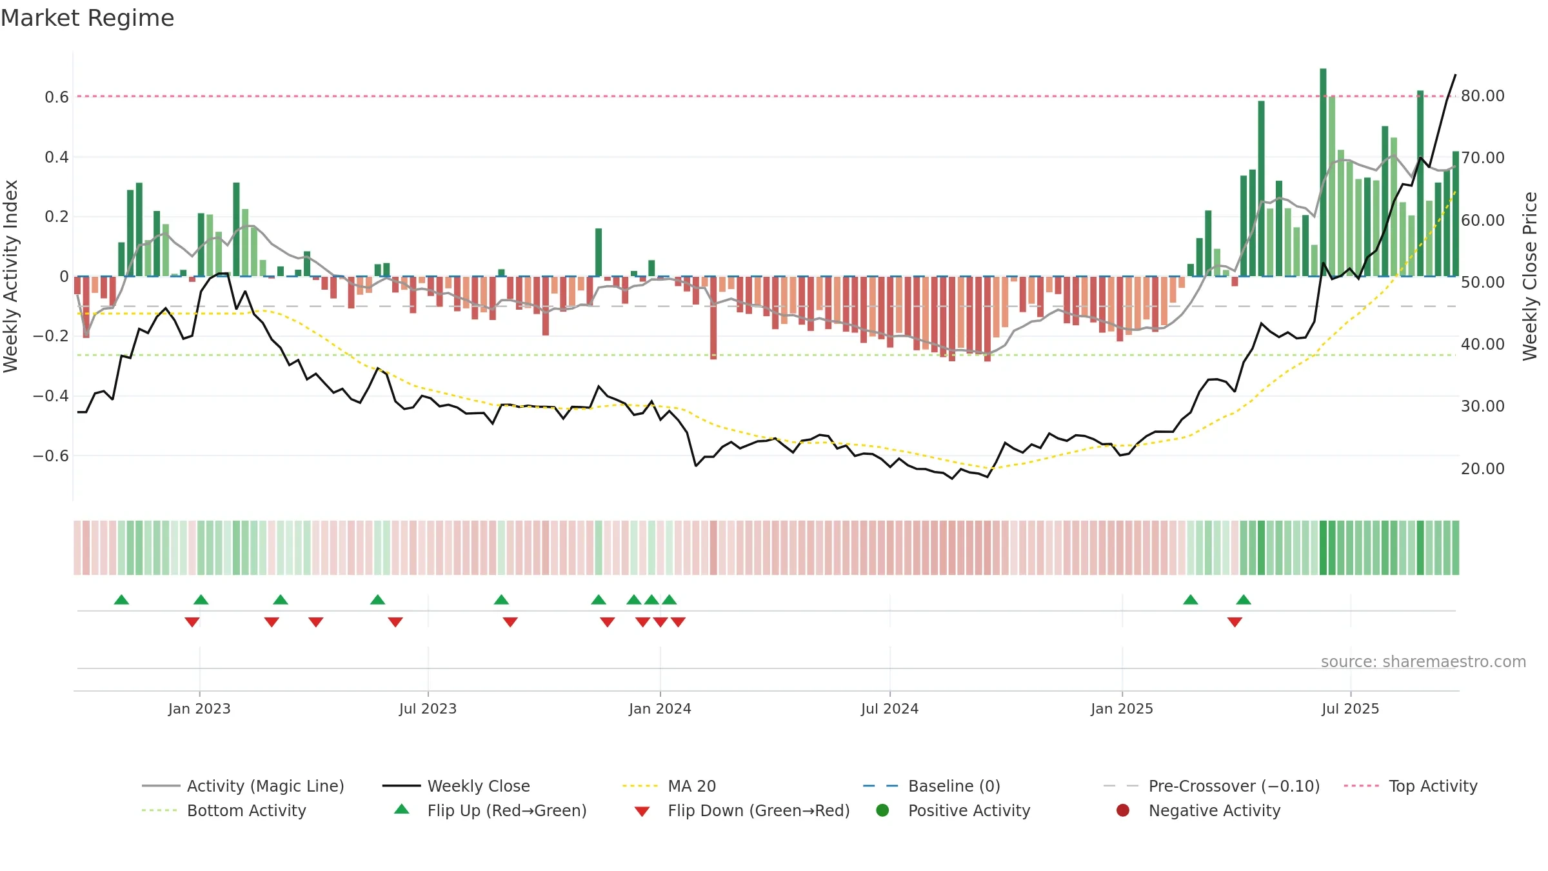Click the Baseline (0) legend entry
This screenshot has height=871, width=1548.
click(x=931, y=786)
